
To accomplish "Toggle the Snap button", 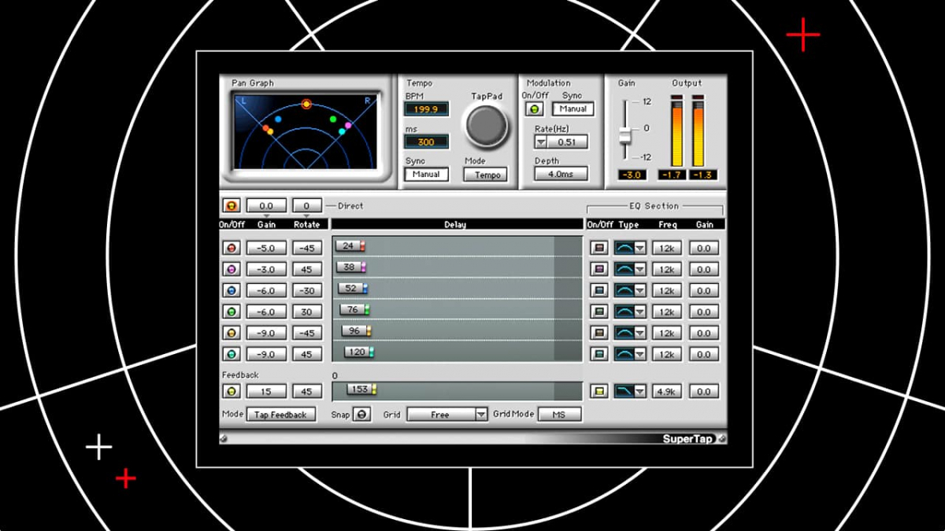I will click(x=361, y=415).
